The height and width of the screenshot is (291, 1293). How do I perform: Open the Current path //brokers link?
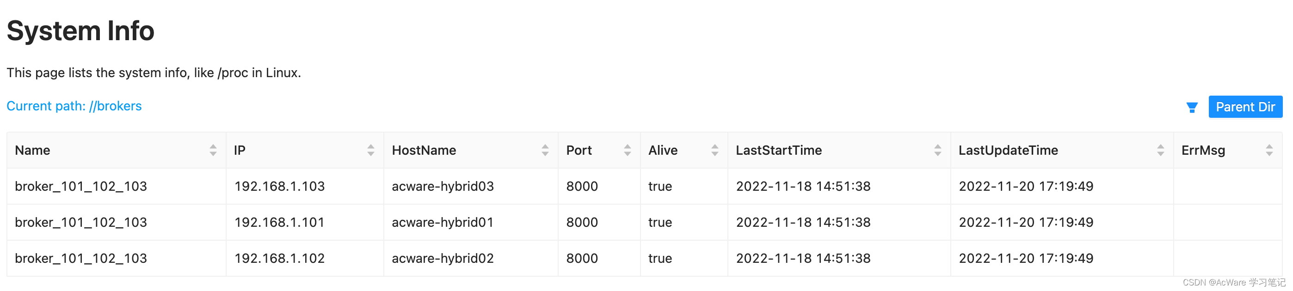74,106
